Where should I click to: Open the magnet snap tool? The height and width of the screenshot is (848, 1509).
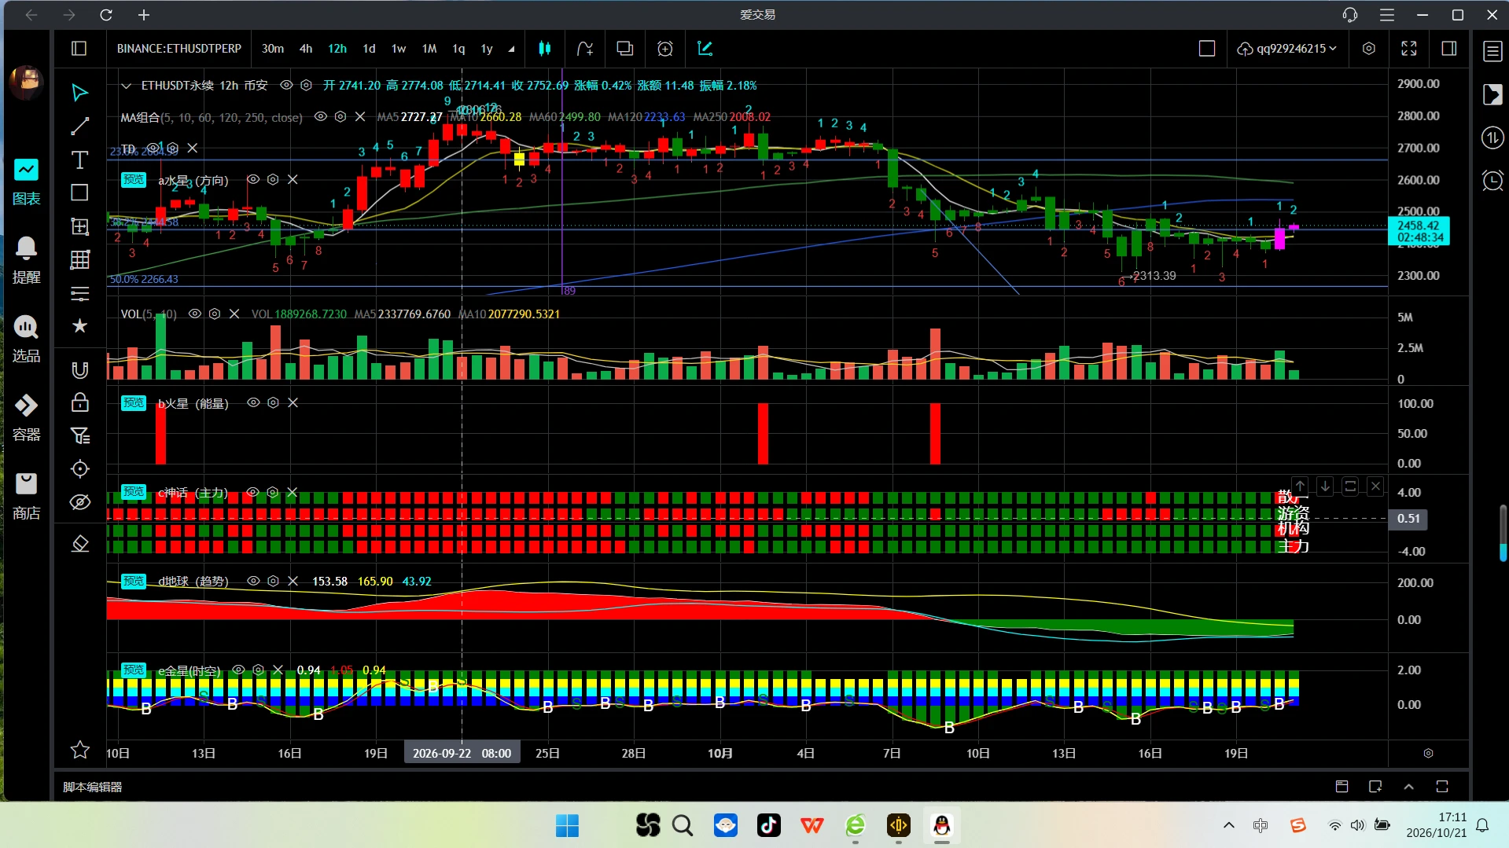click(79, 369)
